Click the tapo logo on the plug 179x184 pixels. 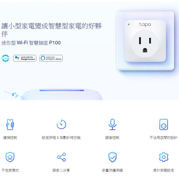pos(145,25)
